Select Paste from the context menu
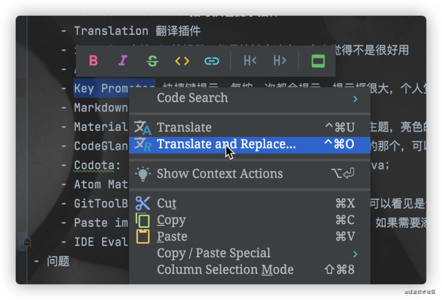Screen dimensions: 442x300 [249, 237]
